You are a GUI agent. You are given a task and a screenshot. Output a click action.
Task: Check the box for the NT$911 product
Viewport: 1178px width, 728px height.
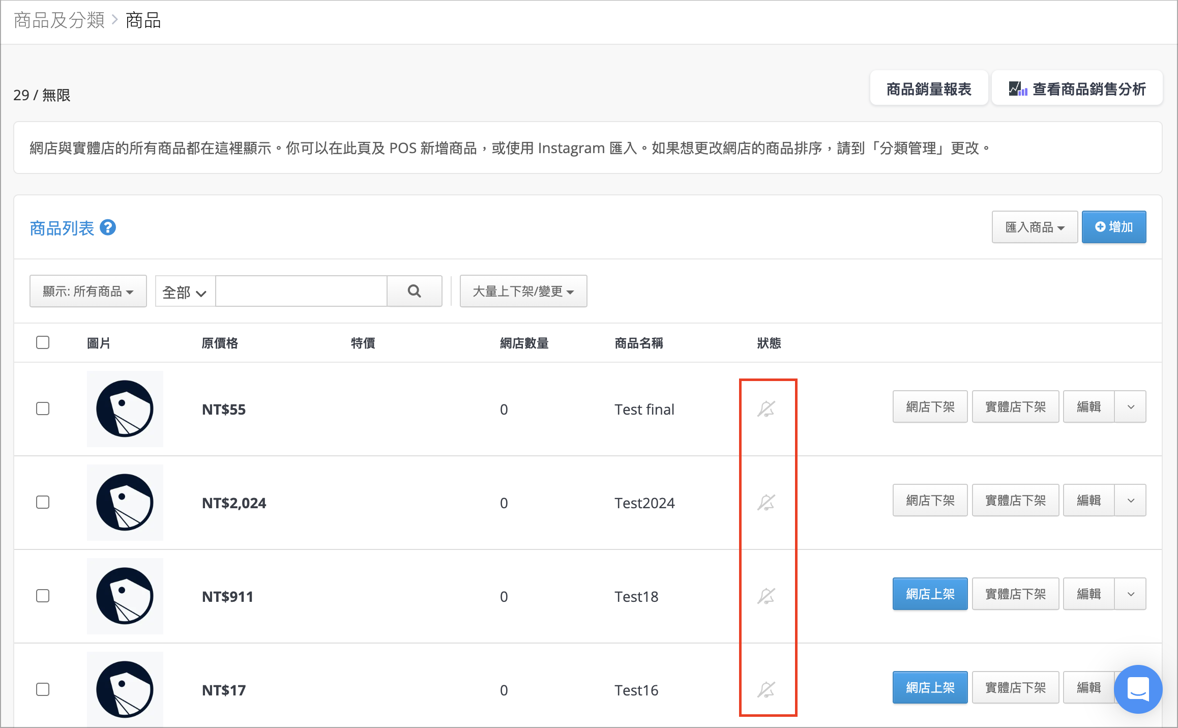tap(43, 596)
